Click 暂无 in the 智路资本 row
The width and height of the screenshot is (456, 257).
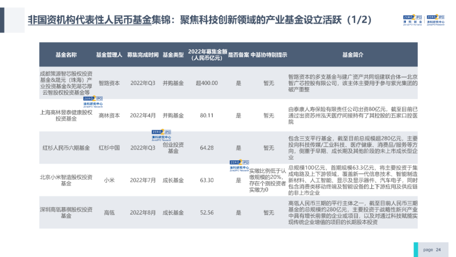click(269, 83)
